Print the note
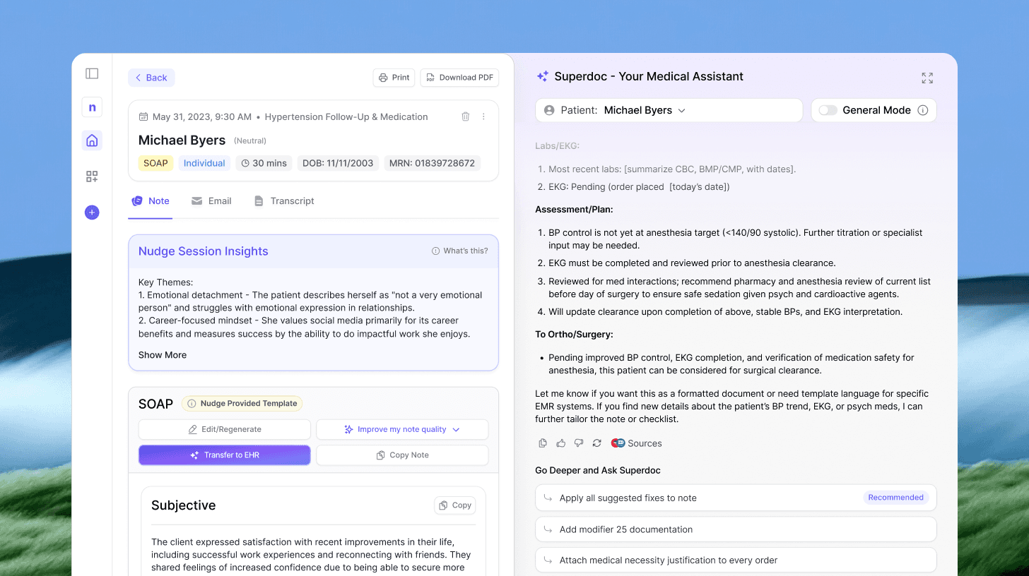1029x576 pixels. (394, 78)
